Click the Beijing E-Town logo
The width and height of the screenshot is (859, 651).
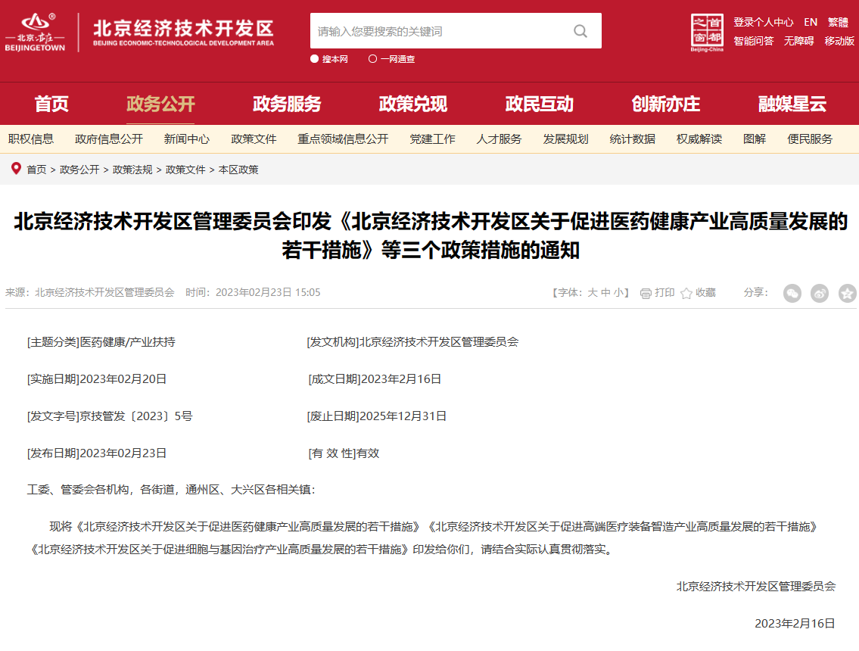35,33
